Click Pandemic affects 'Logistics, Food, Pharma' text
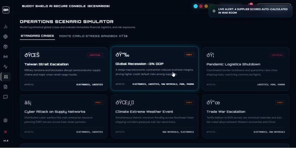296x148 pixels. pos(271,85)
